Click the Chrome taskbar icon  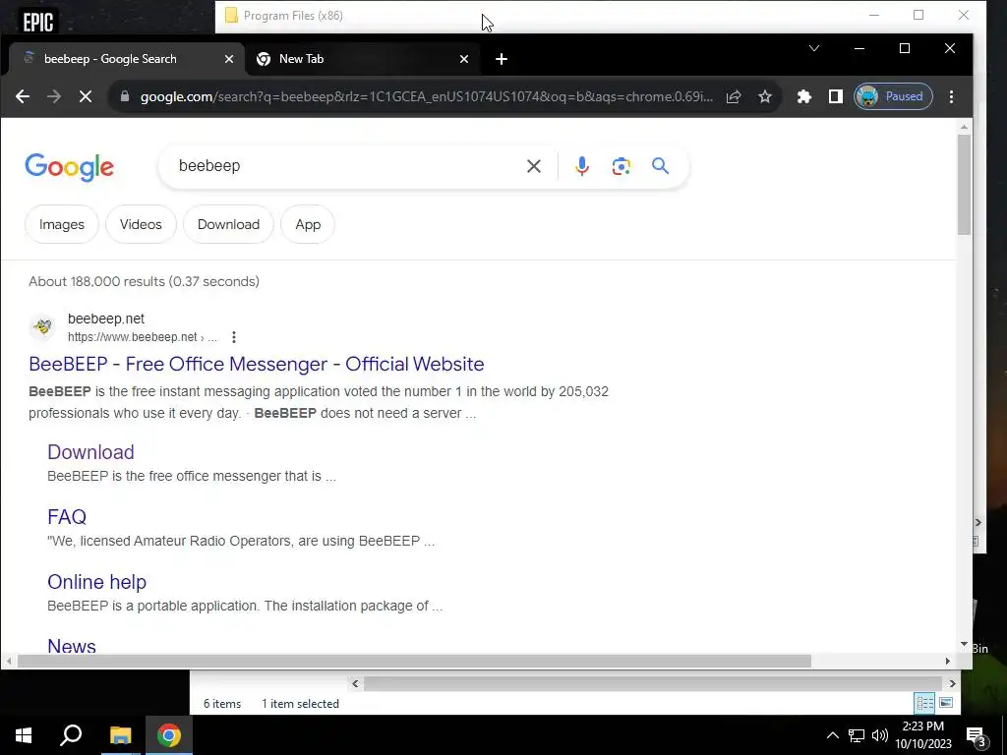click(x=169, y=735)
